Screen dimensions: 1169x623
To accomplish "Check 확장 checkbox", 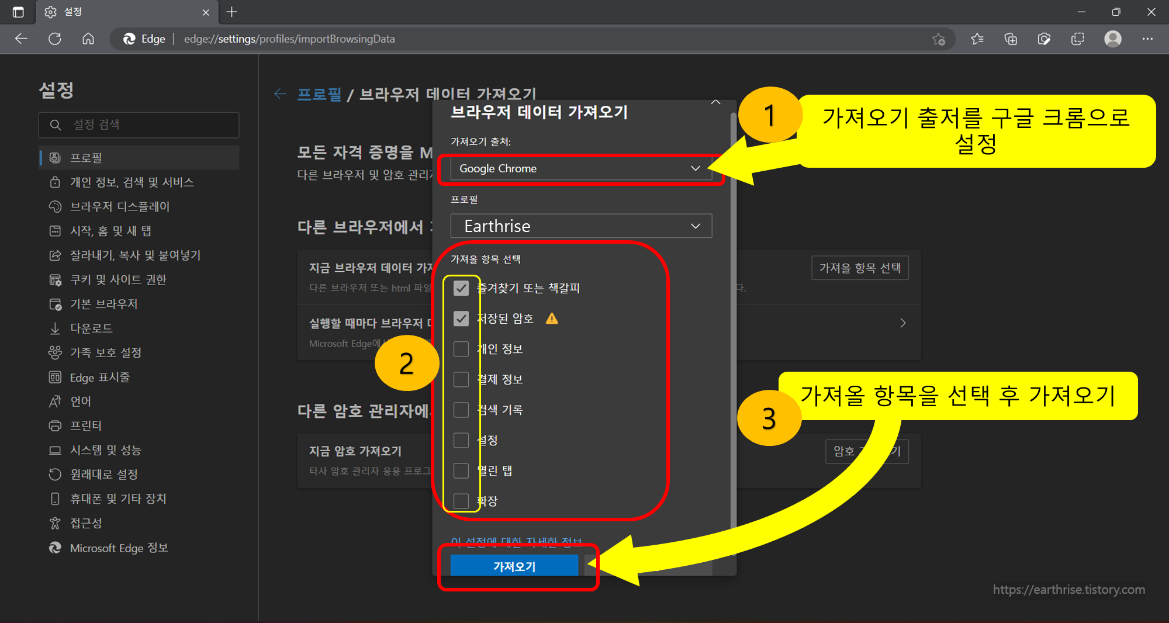I will (461, 501).
